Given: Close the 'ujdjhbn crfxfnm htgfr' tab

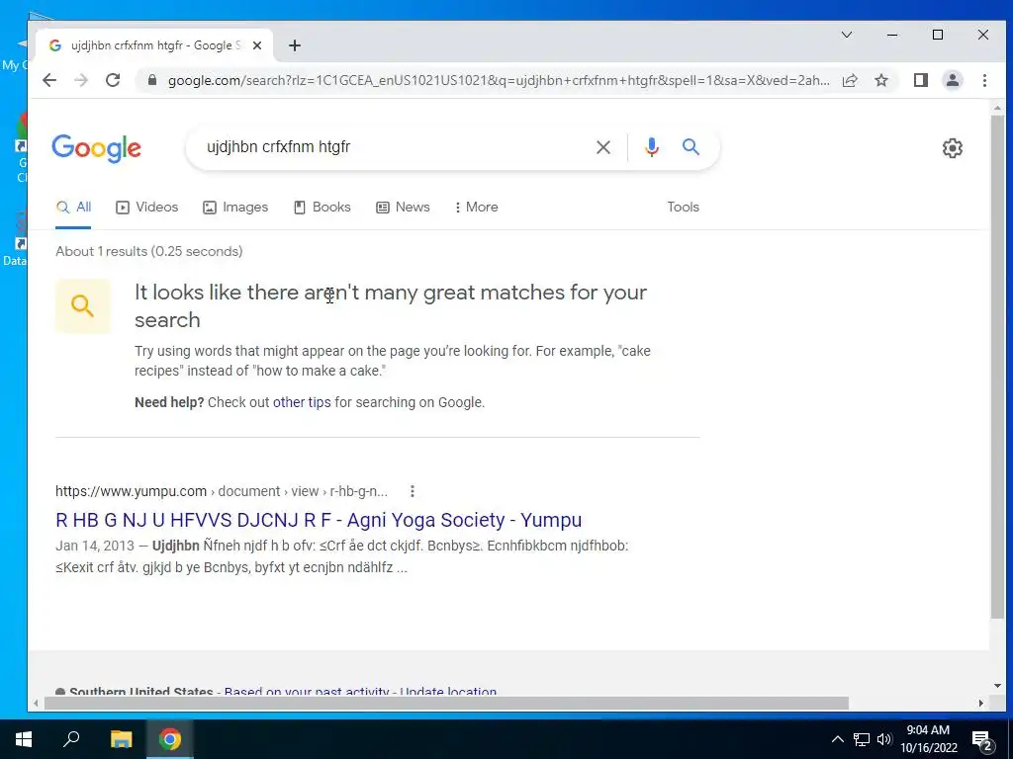Looking at the screenshot, I should click(x=257, y=45).
